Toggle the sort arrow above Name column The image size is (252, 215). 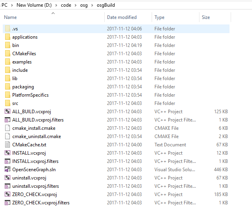(53, 13)
